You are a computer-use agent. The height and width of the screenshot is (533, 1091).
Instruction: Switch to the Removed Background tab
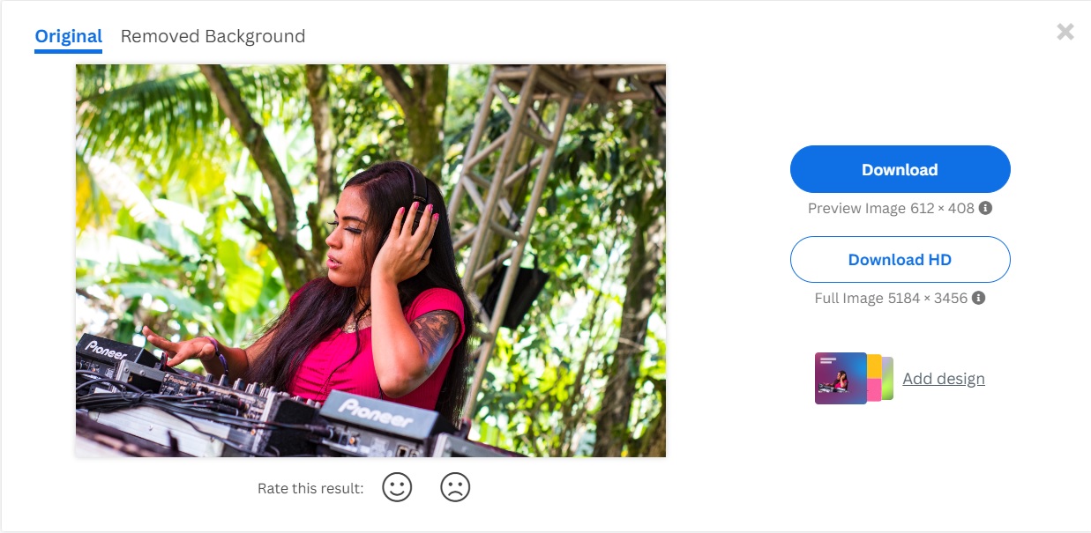213,36
